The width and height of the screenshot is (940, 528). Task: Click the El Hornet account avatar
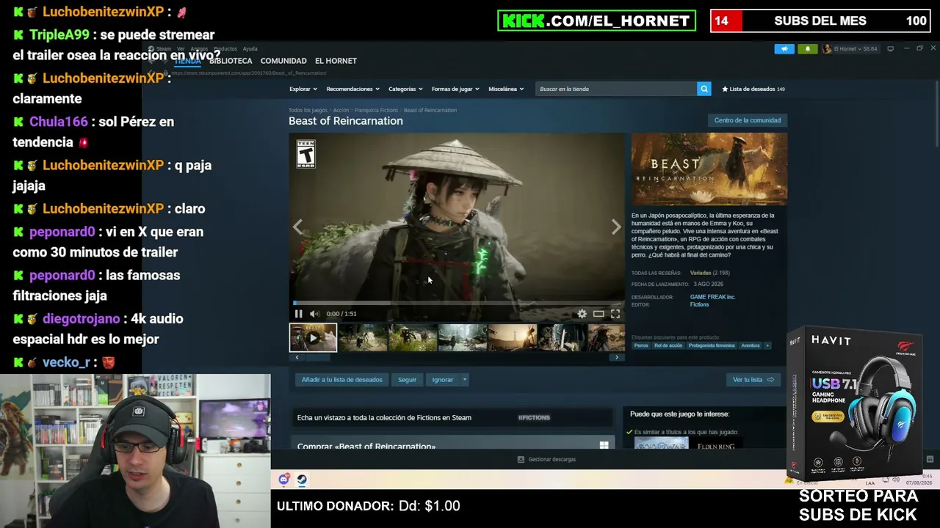coord(827,48)
